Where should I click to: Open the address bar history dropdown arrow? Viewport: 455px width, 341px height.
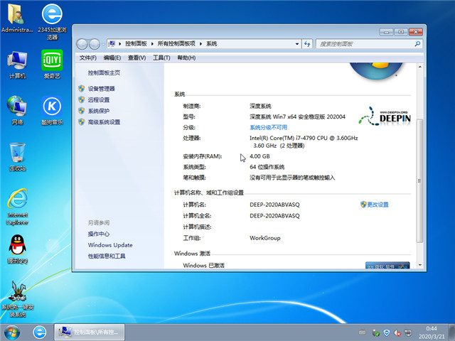click(x=297, y=44)
